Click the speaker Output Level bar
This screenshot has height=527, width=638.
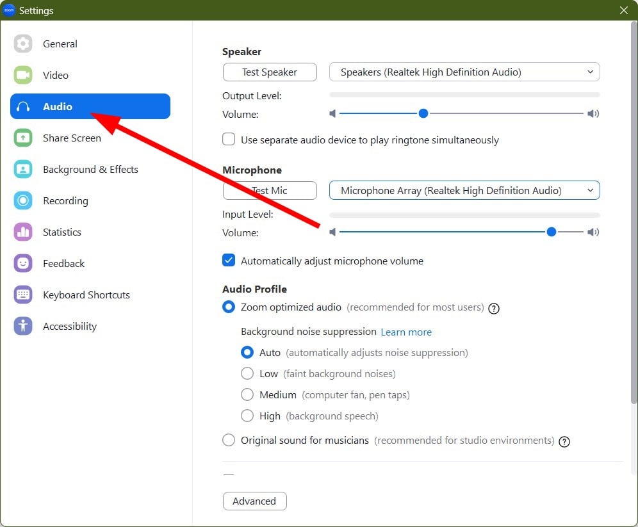464,95
